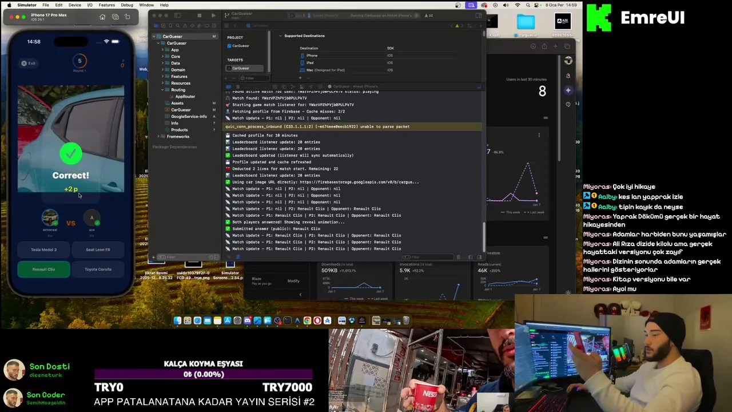Collapse the root CarGuessr project
Screen dimensions: 732x412
153,37
